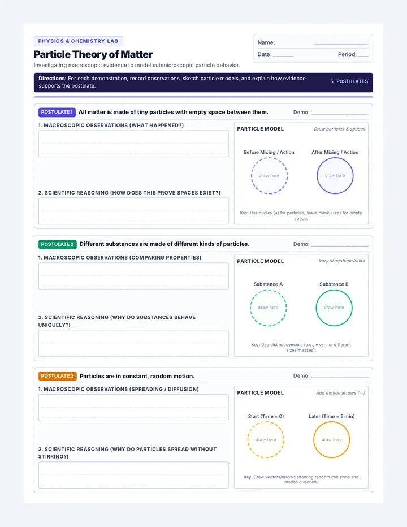Image resolution: width=407 pixels, height=527 pixels.
Task: Click 'After Mixing / Action' label
Action: pyautogui.click(x=335, y=152)
